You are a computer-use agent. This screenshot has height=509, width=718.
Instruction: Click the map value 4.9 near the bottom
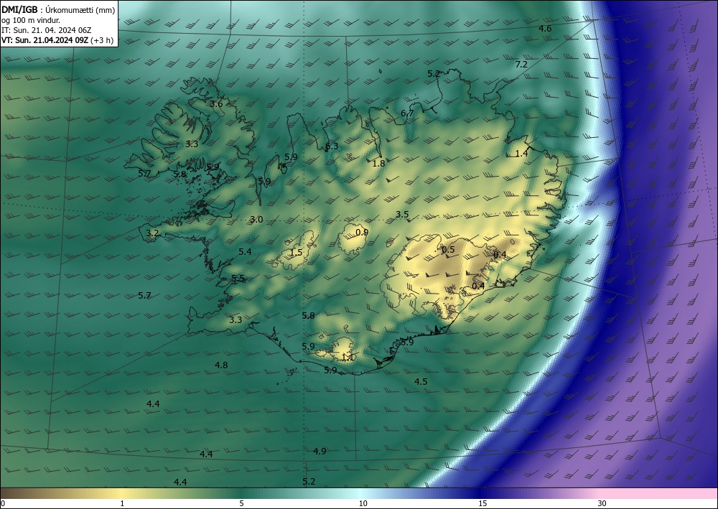click(320, 451)
